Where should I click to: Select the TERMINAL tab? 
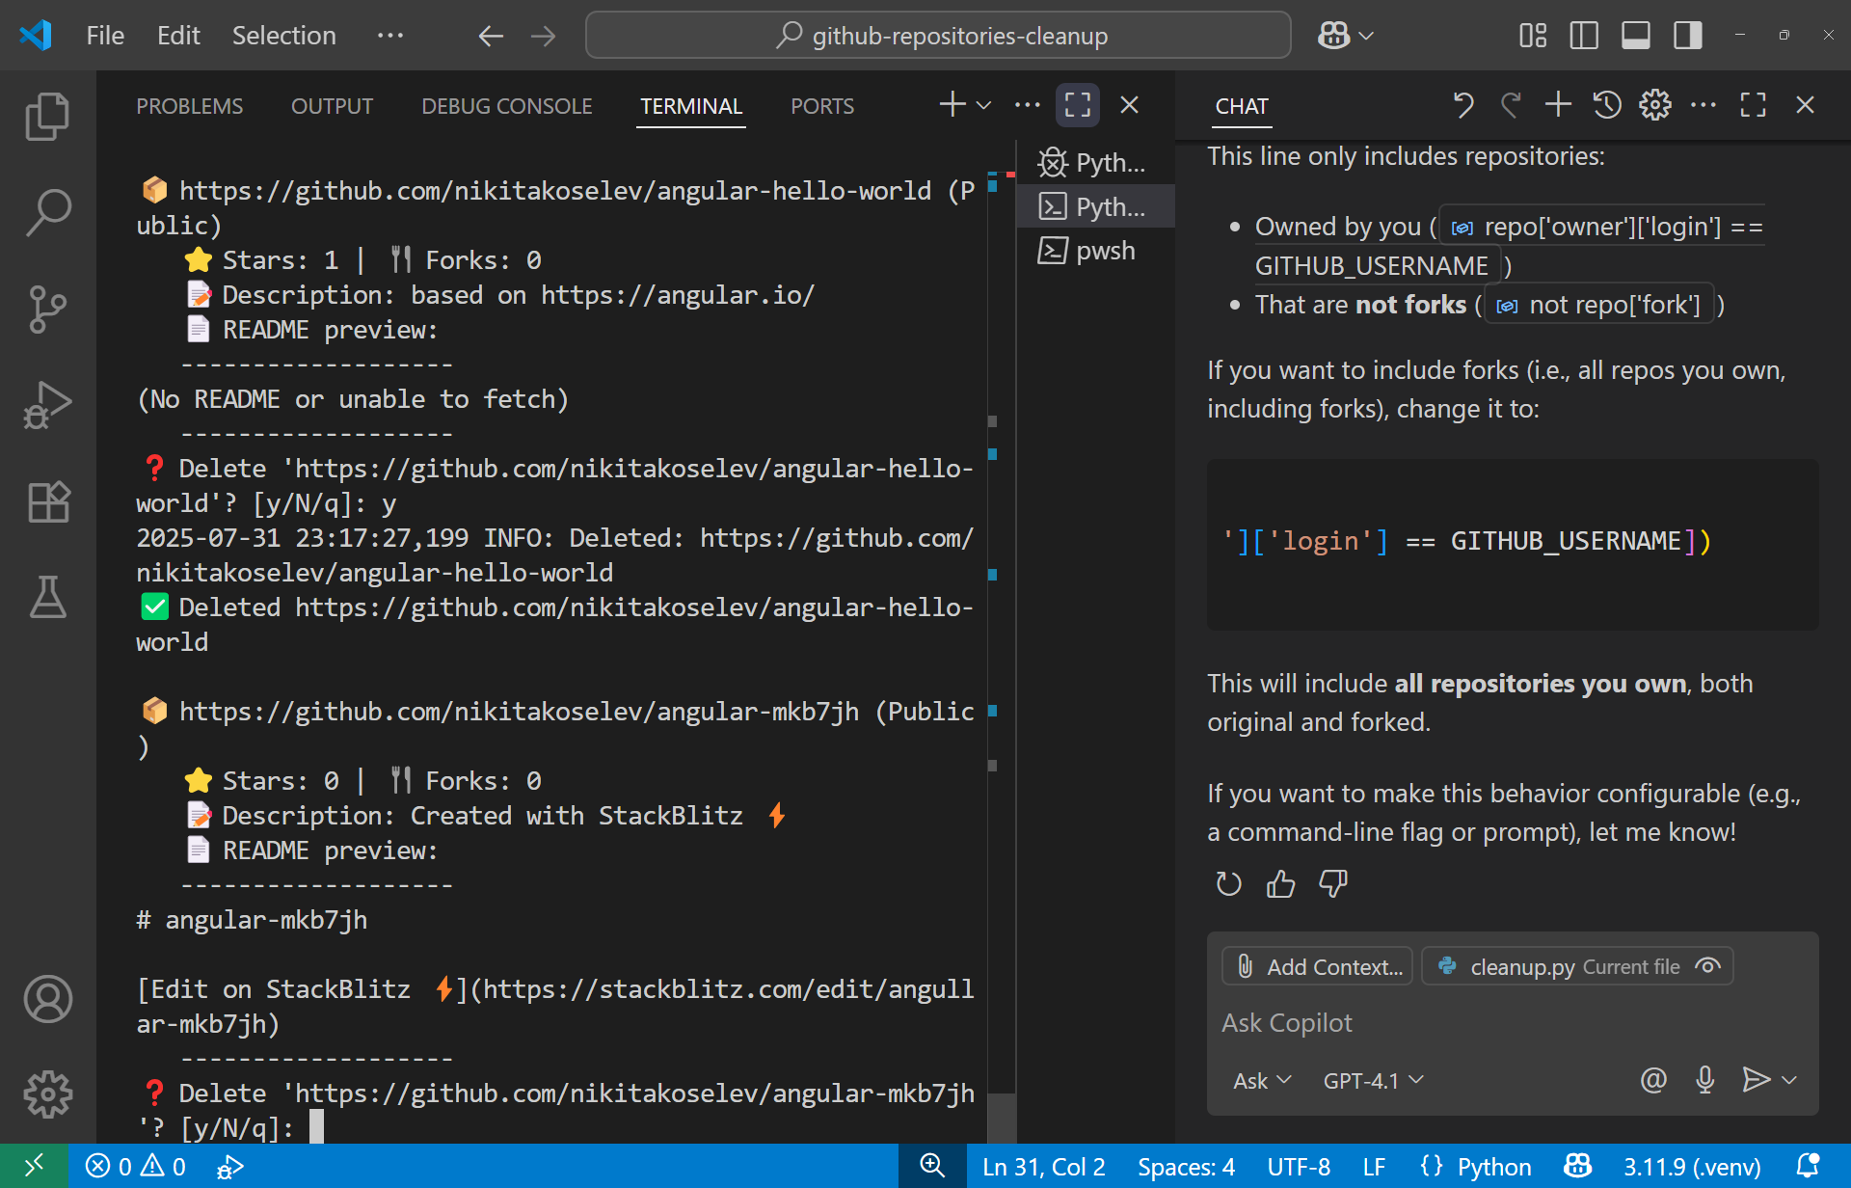point(691,106)
